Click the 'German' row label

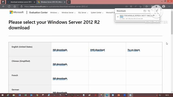[15, 90]
